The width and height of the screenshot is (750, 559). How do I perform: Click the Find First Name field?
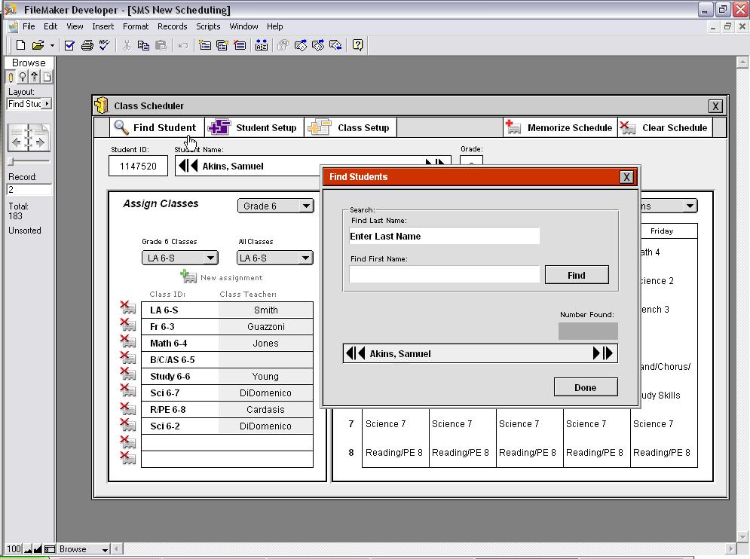click(x=445, y=274)
